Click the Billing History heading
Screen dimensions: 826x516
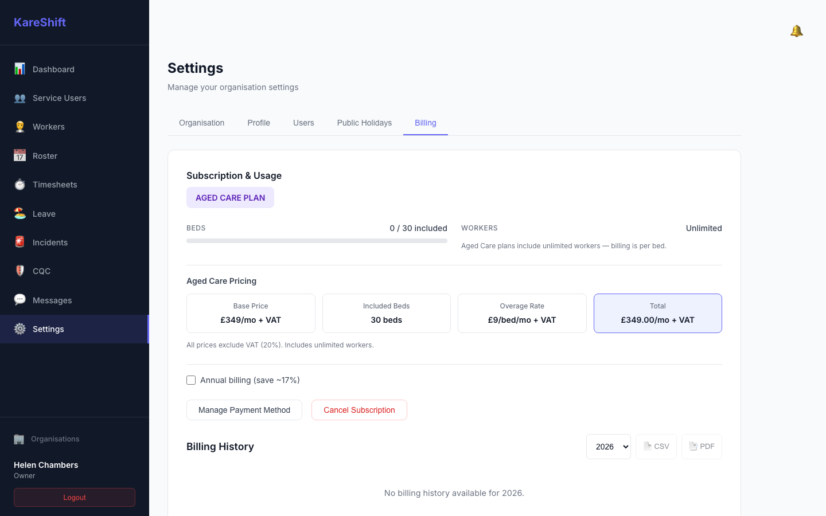point(220,447)
